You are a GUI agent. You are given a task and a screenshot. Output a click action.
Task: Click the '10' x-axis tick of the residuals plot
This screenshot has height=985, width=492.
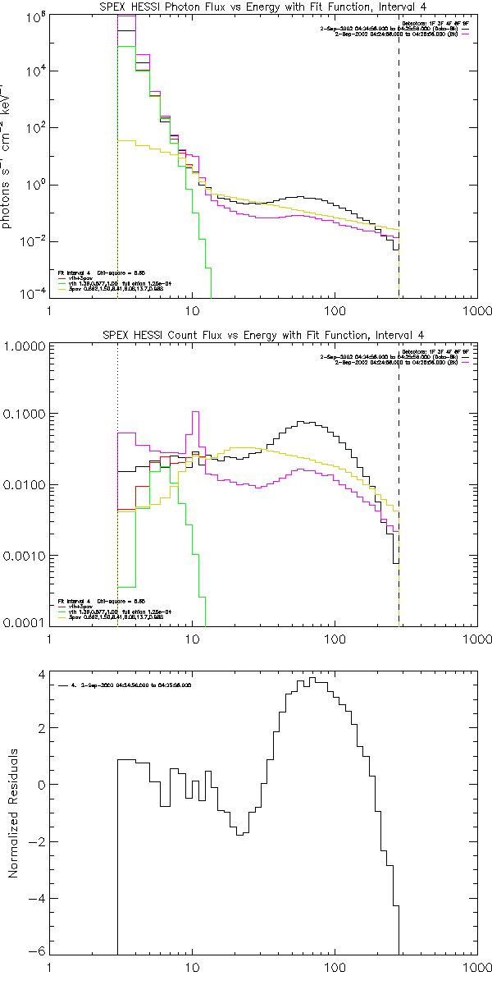[x=193, y=969]
